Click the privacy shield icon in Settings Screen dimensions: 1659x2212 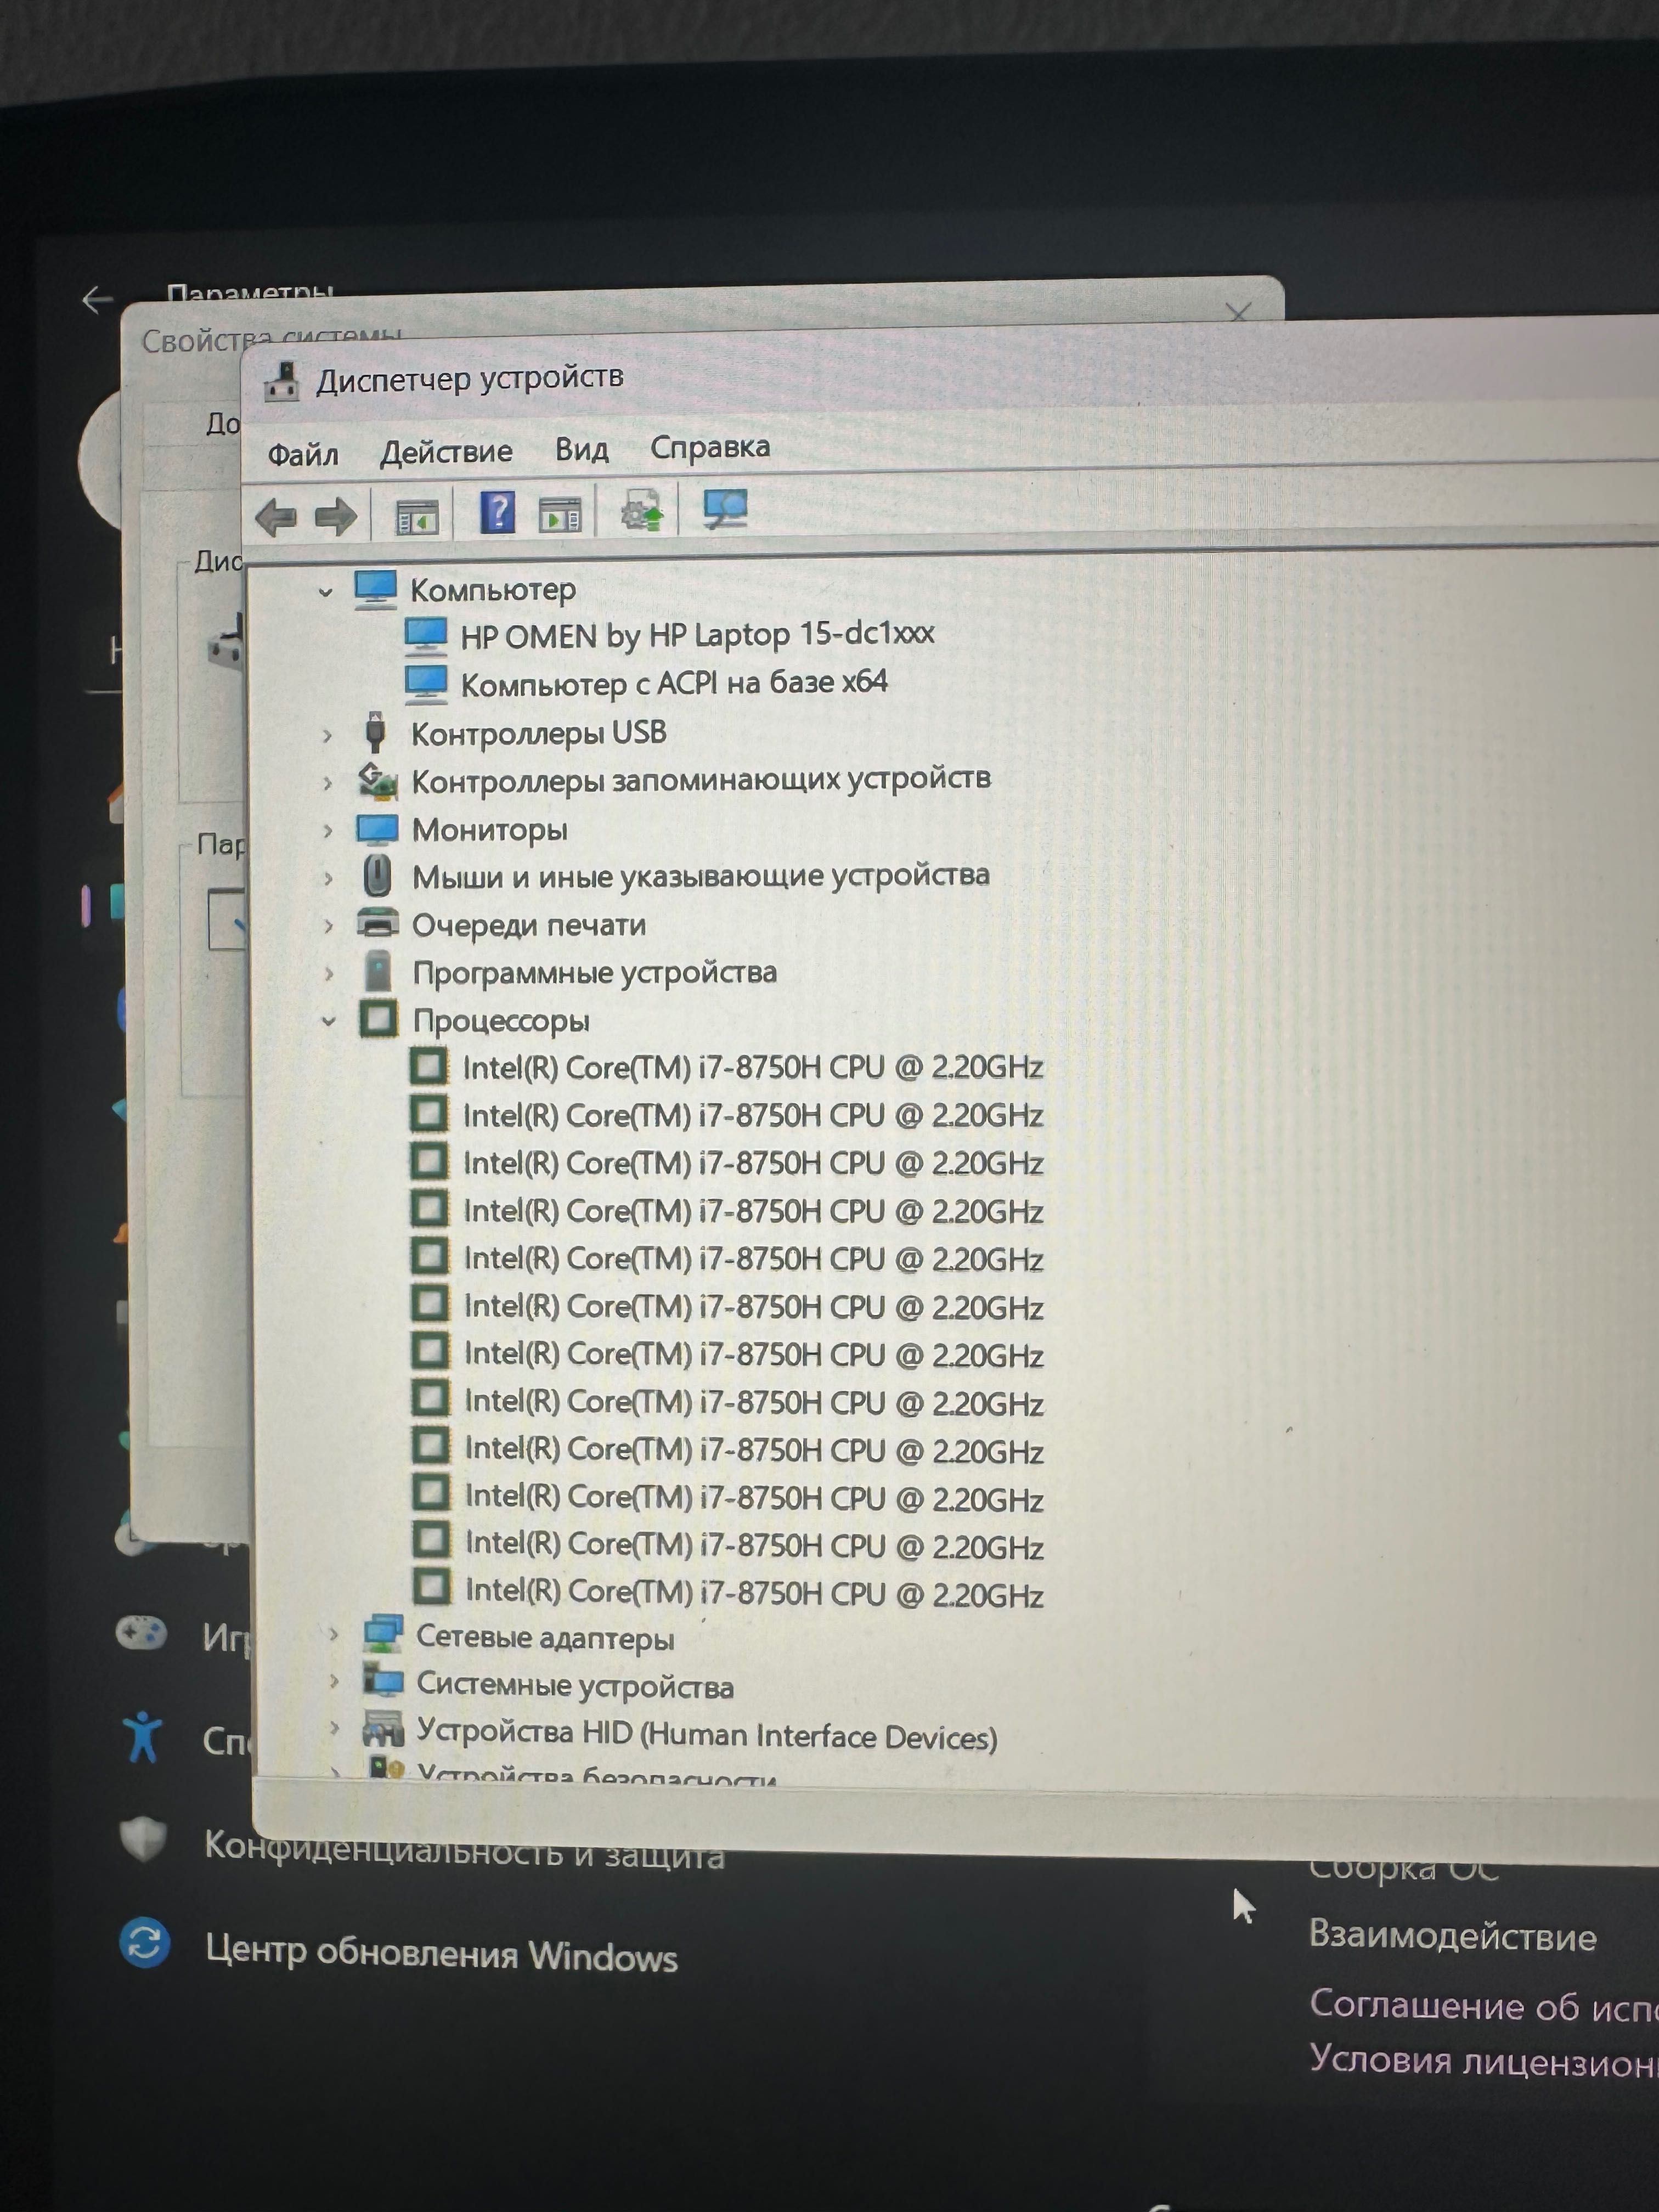coord(143,1838)
